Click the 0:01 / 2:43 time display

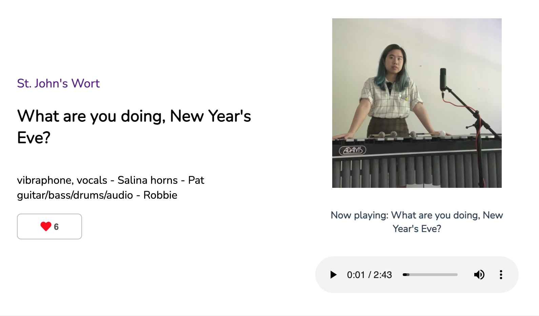[369, 275]
